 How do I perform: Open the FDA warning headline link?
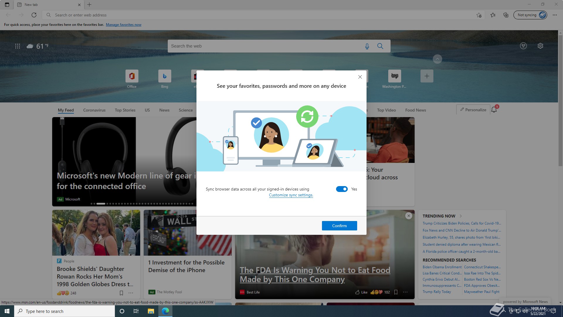point(315,274)
